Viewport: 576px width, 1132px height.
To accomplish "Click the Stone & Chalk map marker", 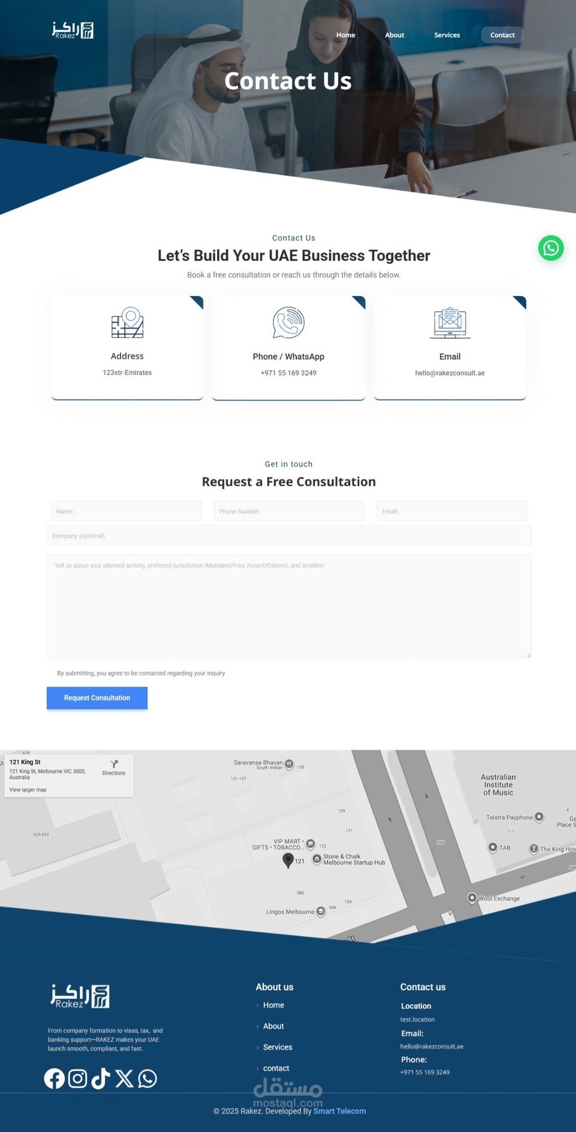I will coord(317,859).
